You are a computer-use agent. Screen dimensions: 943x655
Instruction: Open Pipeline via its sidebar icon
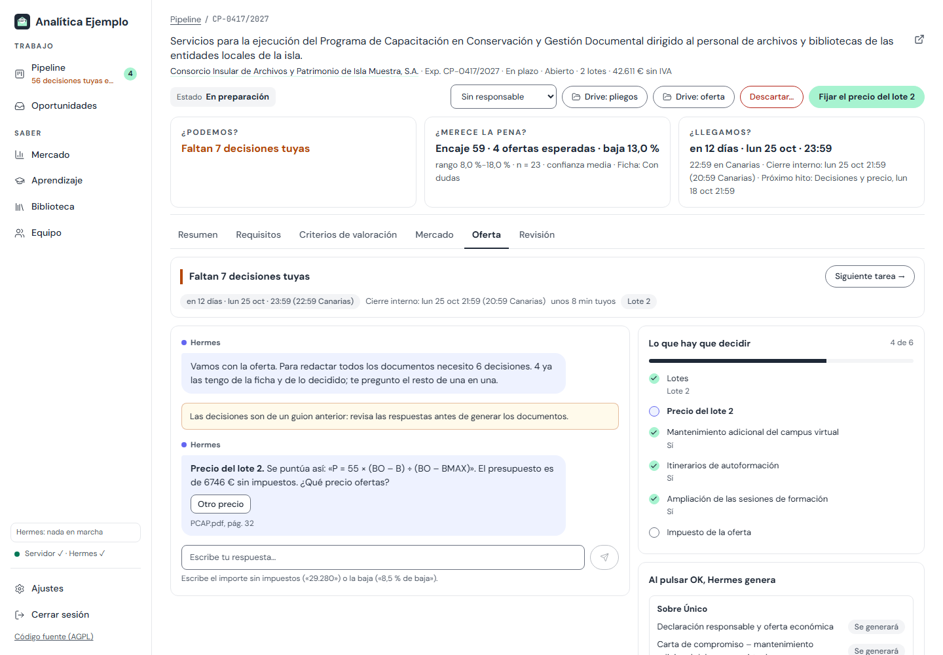pos(20,74)
